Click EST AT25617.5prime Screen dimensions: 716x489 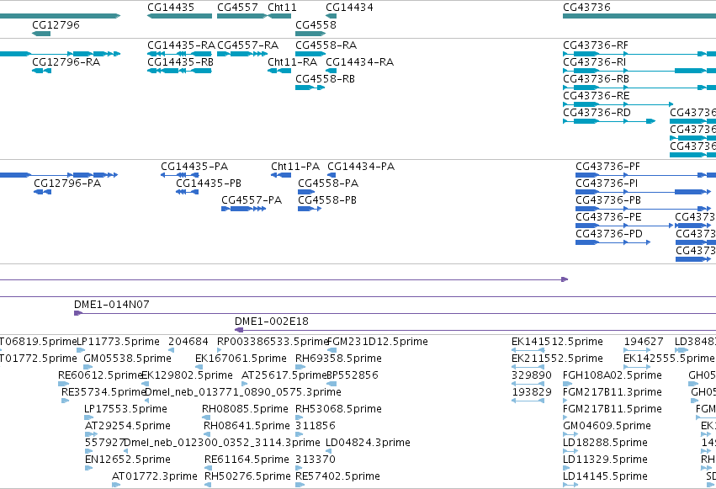[244, 385]
